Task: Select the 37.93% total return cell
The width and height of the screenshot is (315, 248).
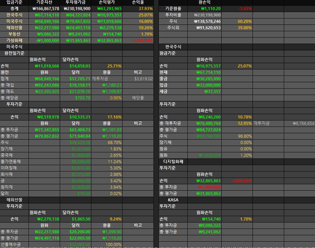Action: [138, 9]
